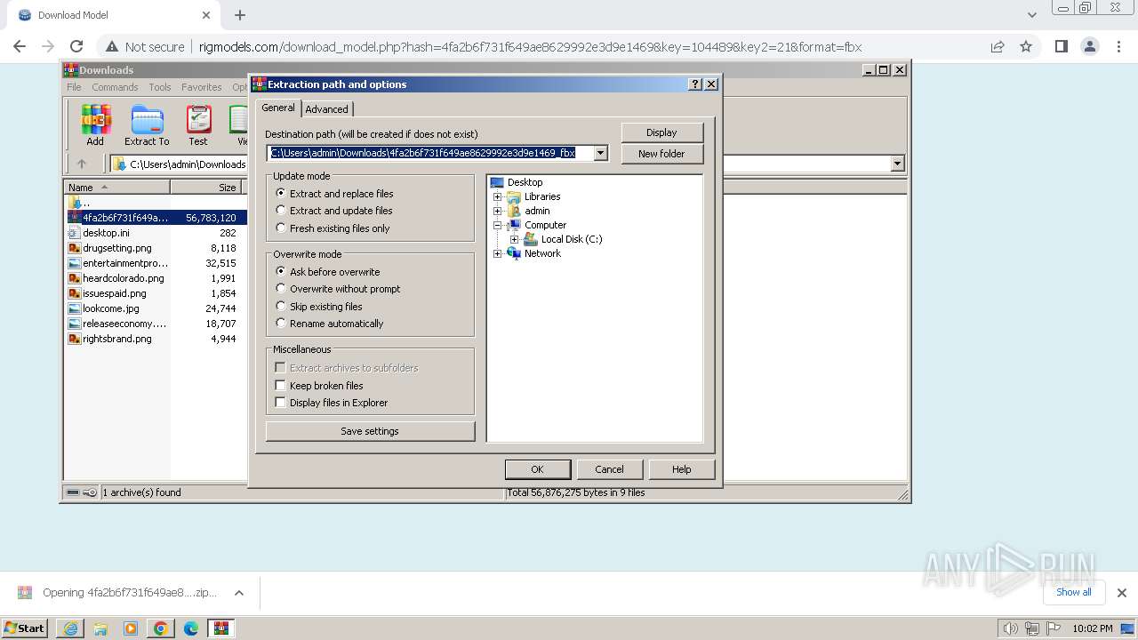Open the download item options chevron

pos(238,593)
